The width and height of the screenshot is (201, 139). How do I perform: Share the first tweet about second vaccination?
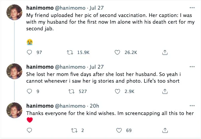[x=164, y=52]
